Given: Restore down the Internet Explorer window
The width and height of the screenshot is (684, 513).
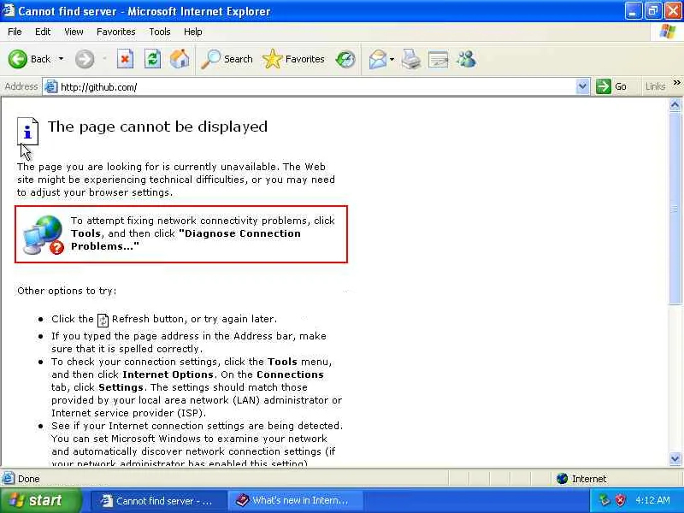Looking at the screenshot, I should click(652, 11).
